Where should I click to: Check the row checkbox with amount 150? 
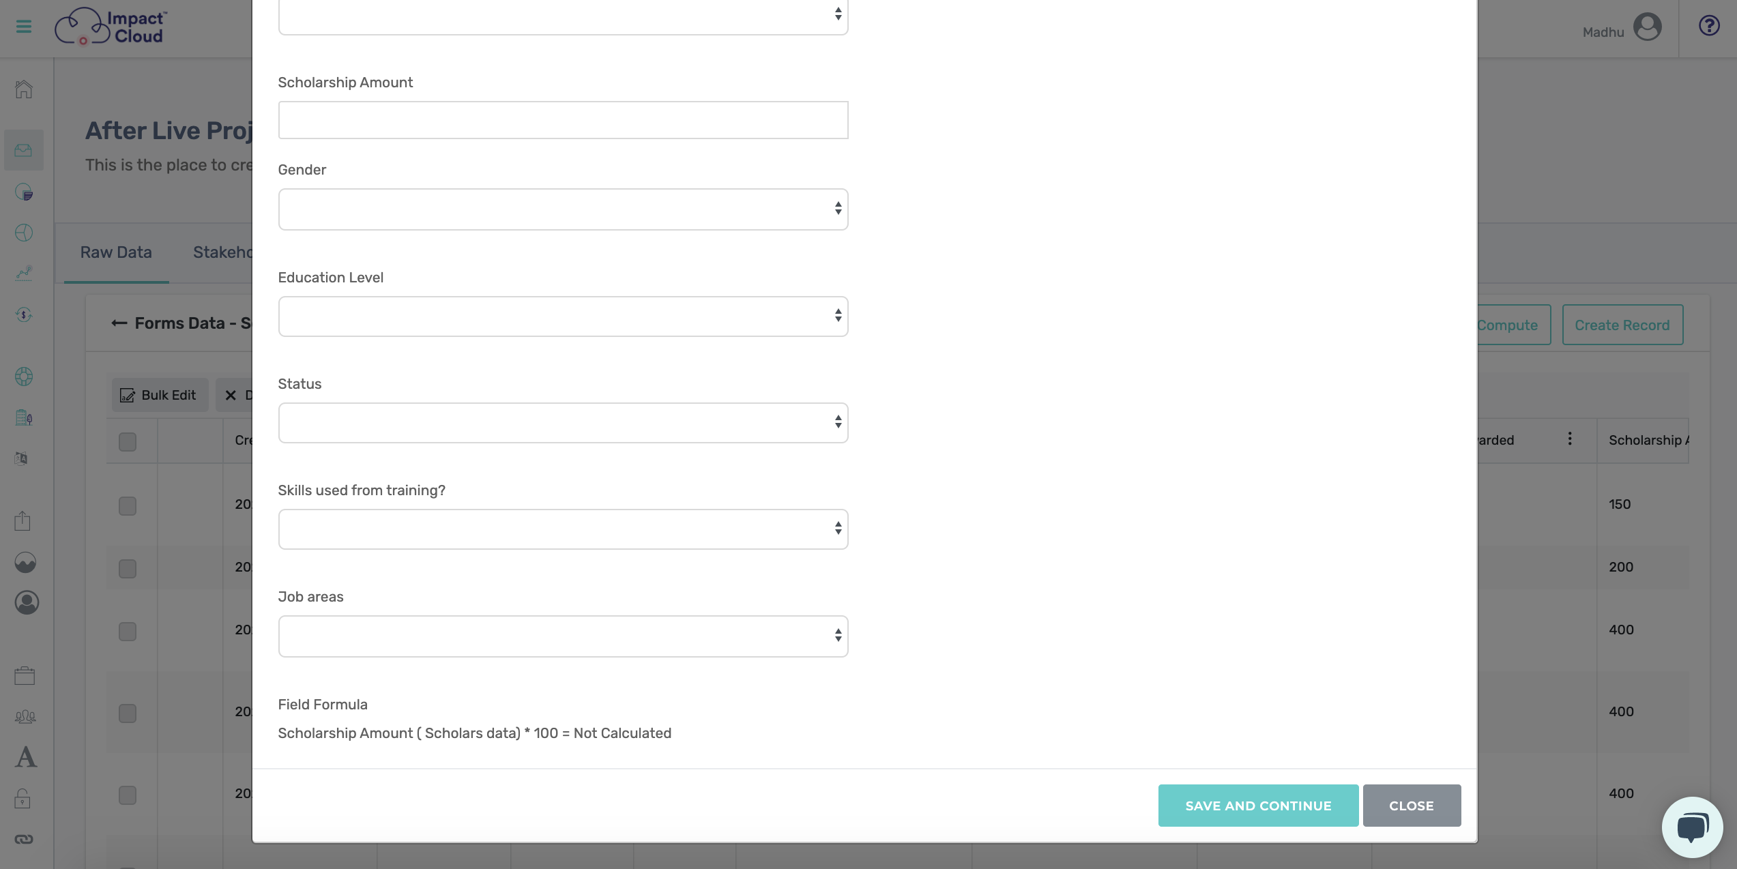(128, 506)
